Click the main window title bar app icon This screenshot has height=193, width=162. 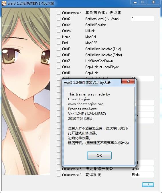pyautogui.click(x=4, y=3)
